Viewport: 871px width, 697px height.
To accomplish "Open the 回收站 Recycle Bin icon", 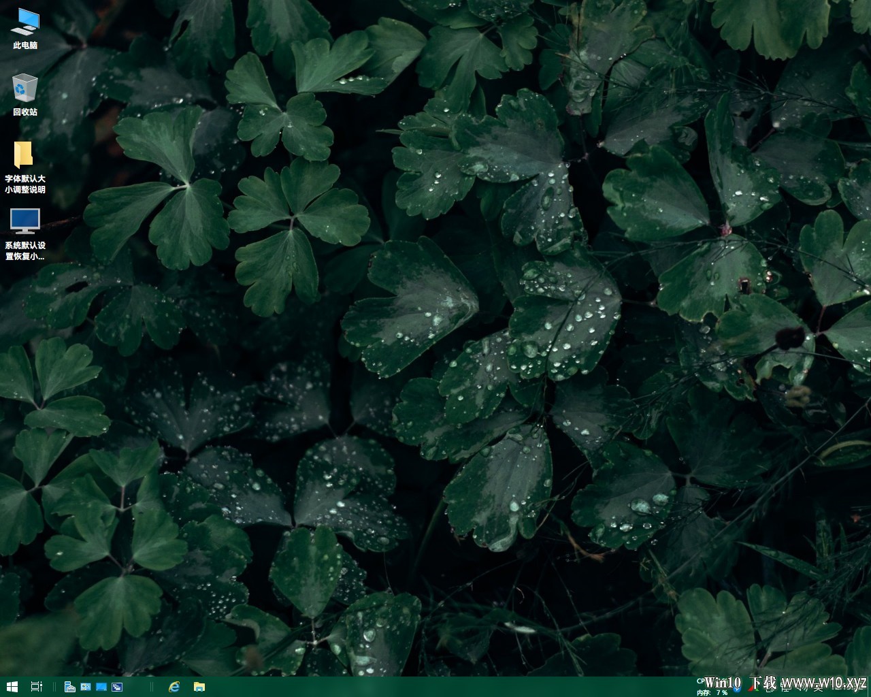I will (x=25, y=88).
